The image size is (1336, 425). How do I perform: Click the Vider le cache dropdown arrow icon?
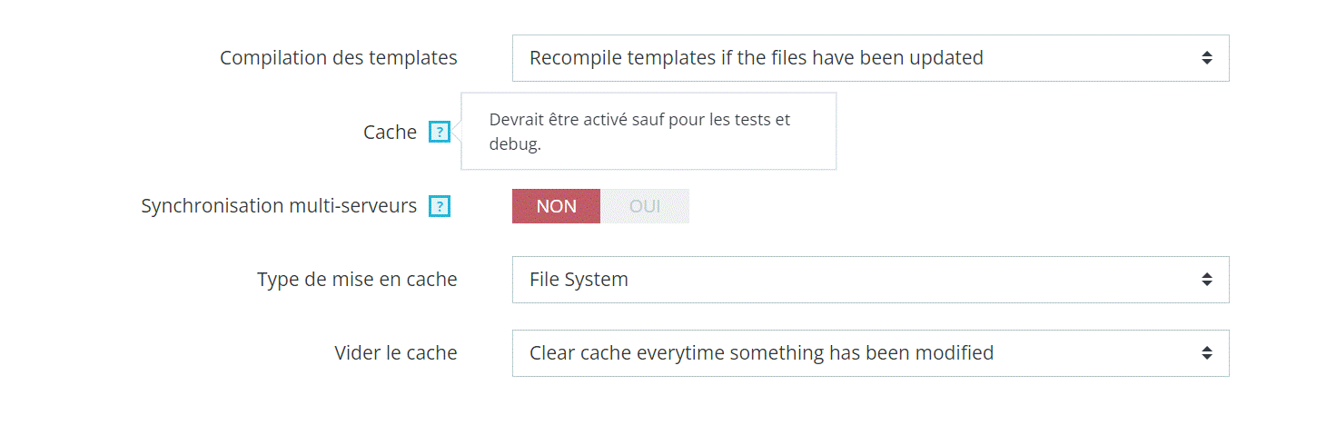tap(1206, 353)
